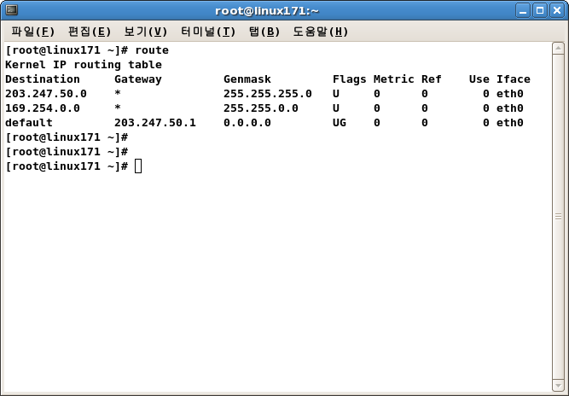569x396 pixels.
Task: Minimize the terminal window
Action: 523,10
